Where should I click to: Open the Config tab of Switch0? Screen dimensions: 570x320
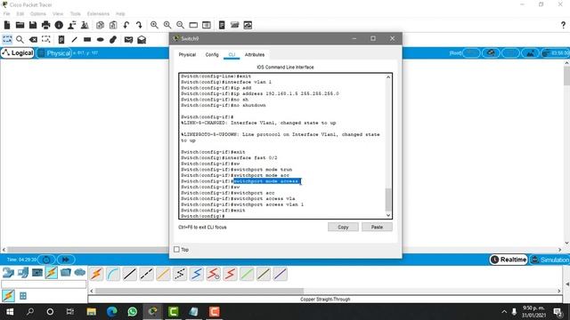tap(212, 55)
